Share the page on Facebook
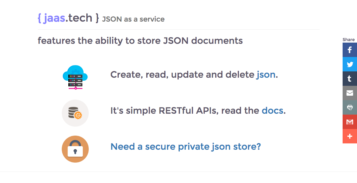 coord(350,50)
